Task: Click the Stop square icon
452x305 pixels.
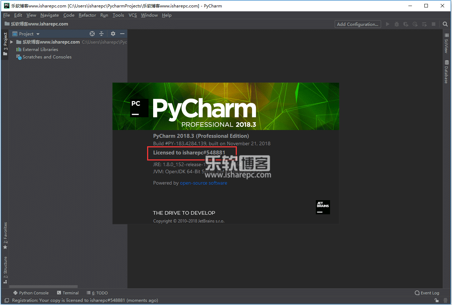Action: click(433, 24)
